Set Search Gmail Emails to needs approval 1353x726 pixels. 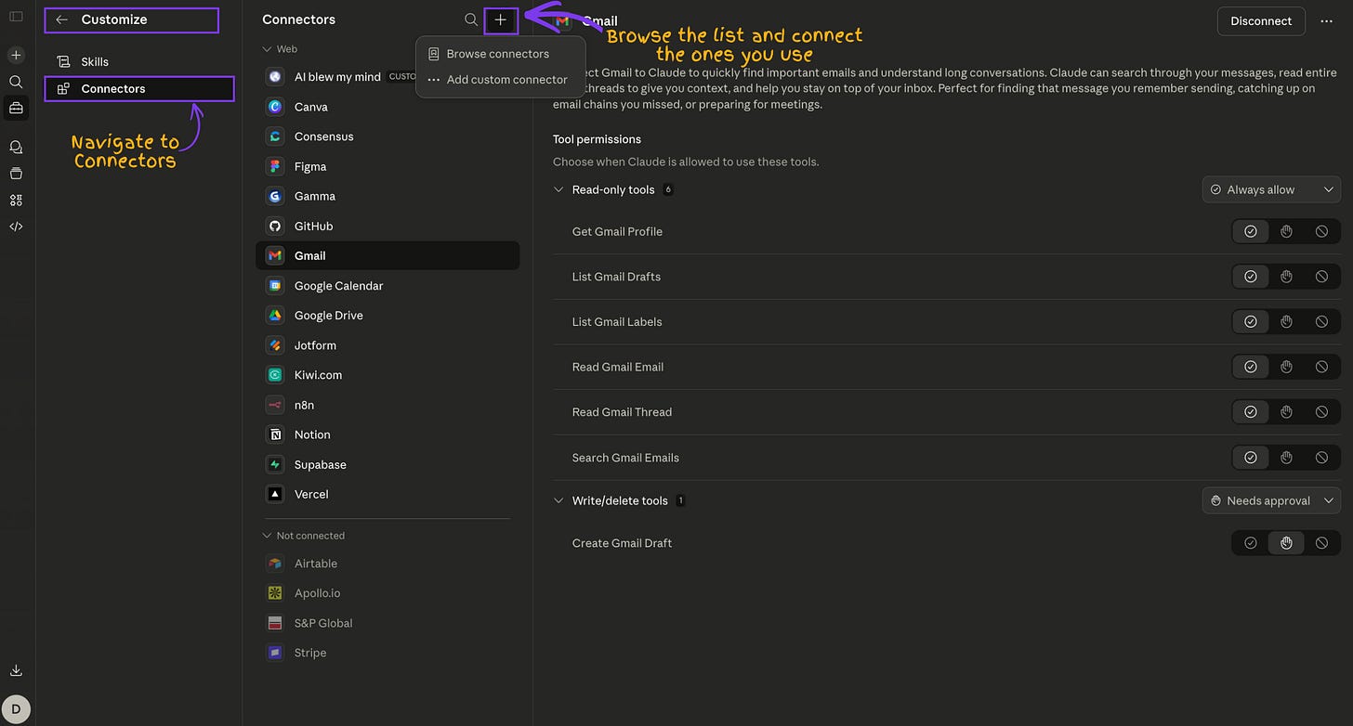[1286, 458]
